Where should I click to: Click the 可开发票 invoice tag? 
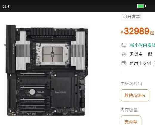[131, 17]
